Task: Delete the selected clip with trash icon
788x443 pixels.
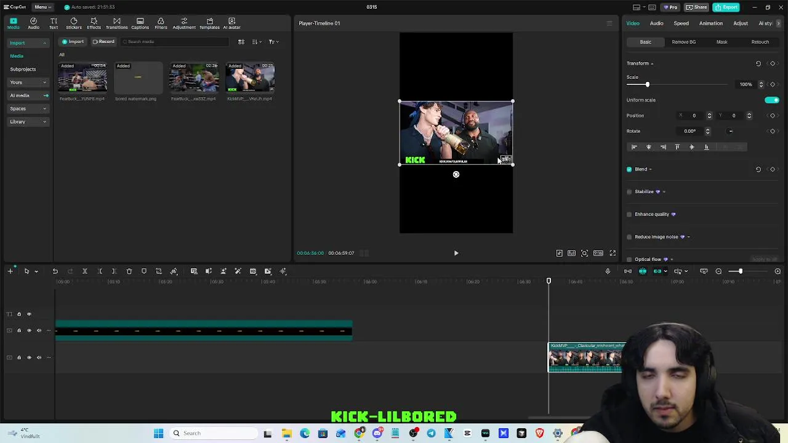Action: (x=129, y=271)
